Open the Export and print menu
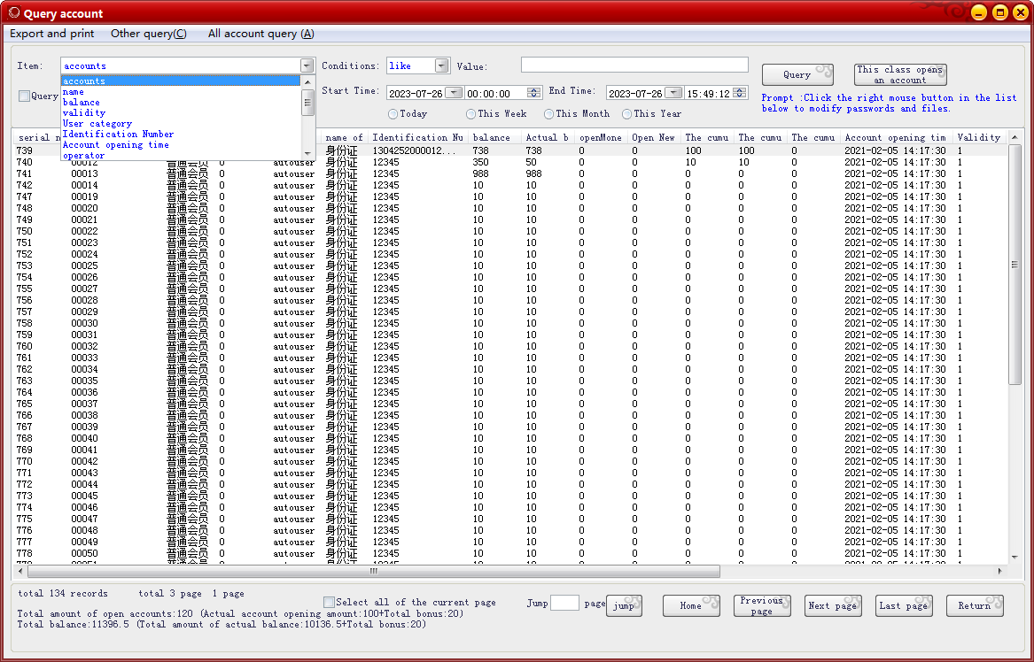This screenshot has height=662, width=1034. [52, 34]
